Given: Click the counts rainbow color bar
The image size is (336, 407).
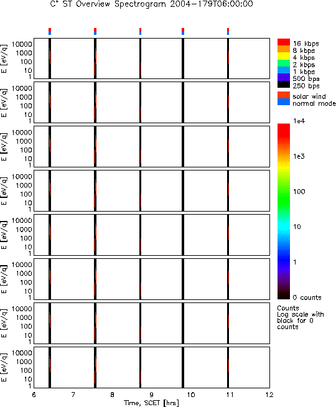Looking at the screenshot, I should [x=284, y=212].
